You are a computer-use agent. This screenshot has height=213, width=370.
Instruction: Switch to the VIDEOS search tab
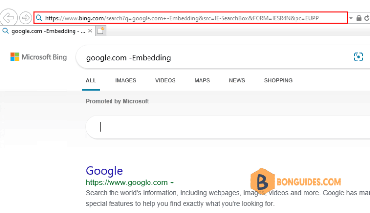pos(165,80)
